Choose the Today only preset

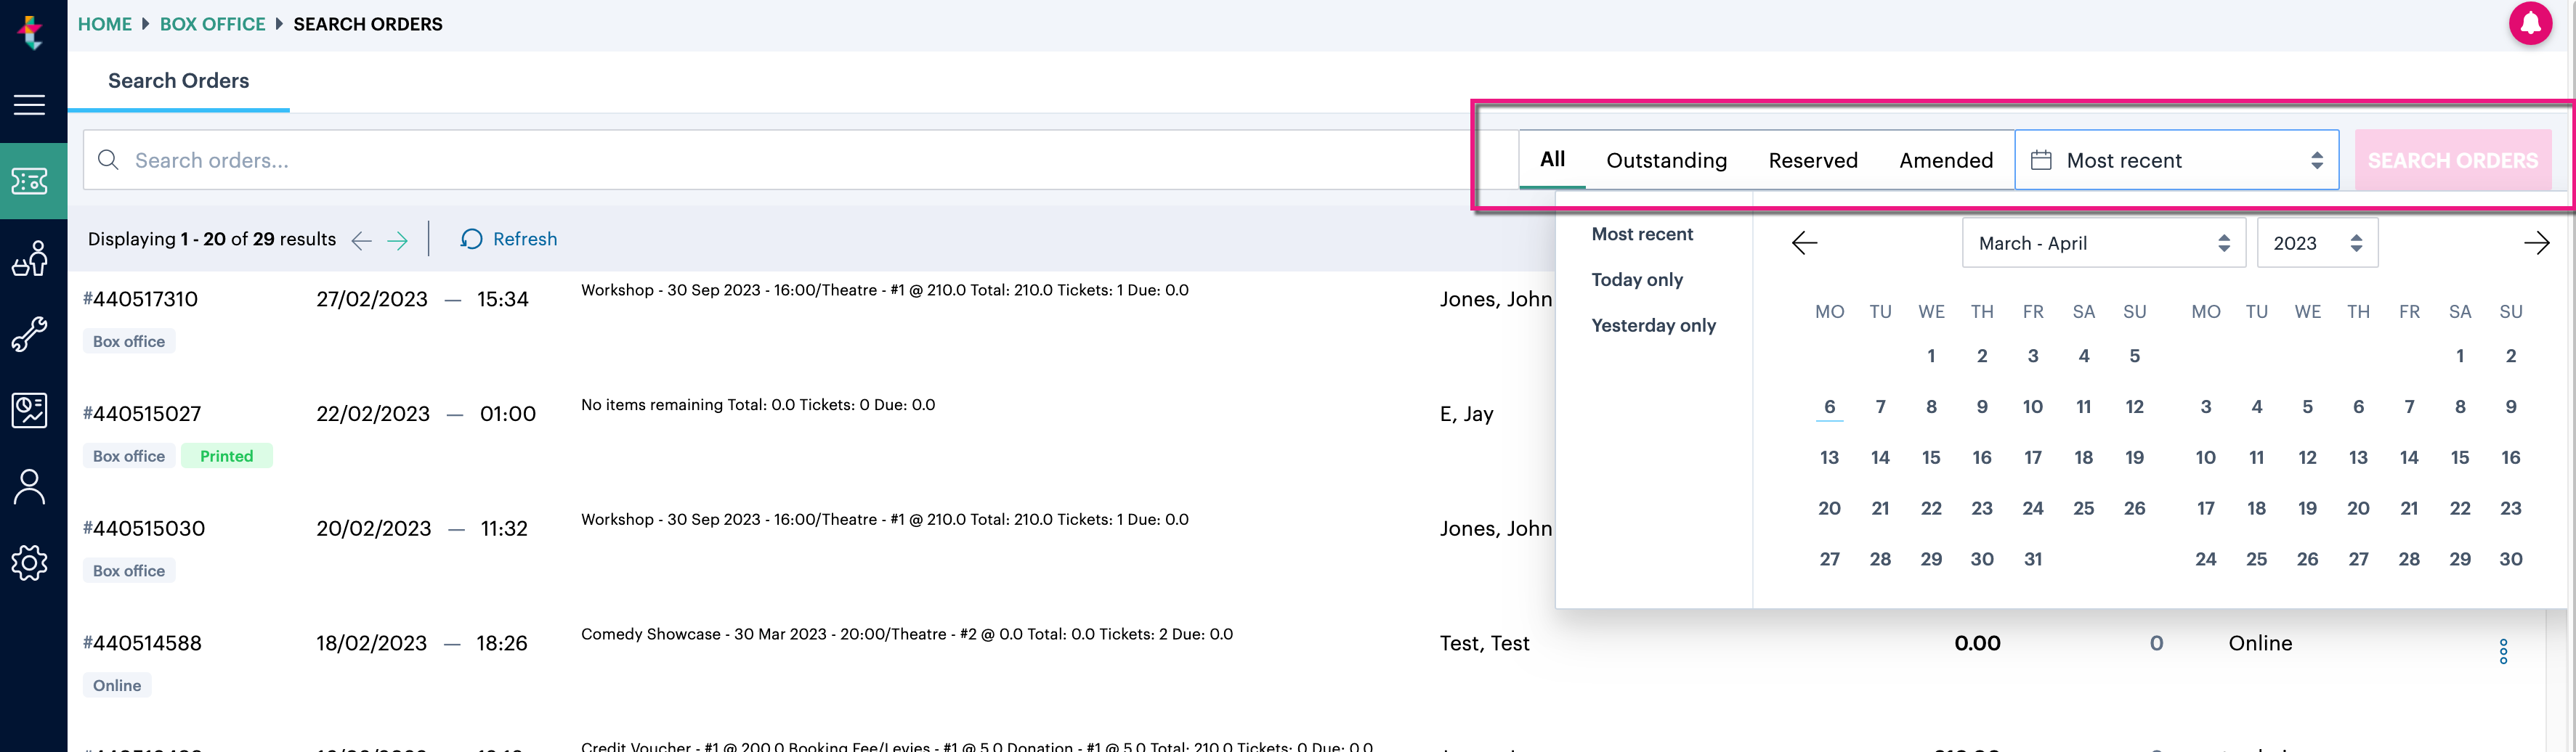1637,279
